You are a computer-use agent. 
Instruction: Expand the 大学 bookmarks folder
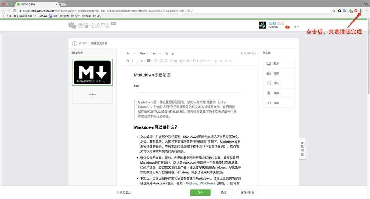[86, 16]
